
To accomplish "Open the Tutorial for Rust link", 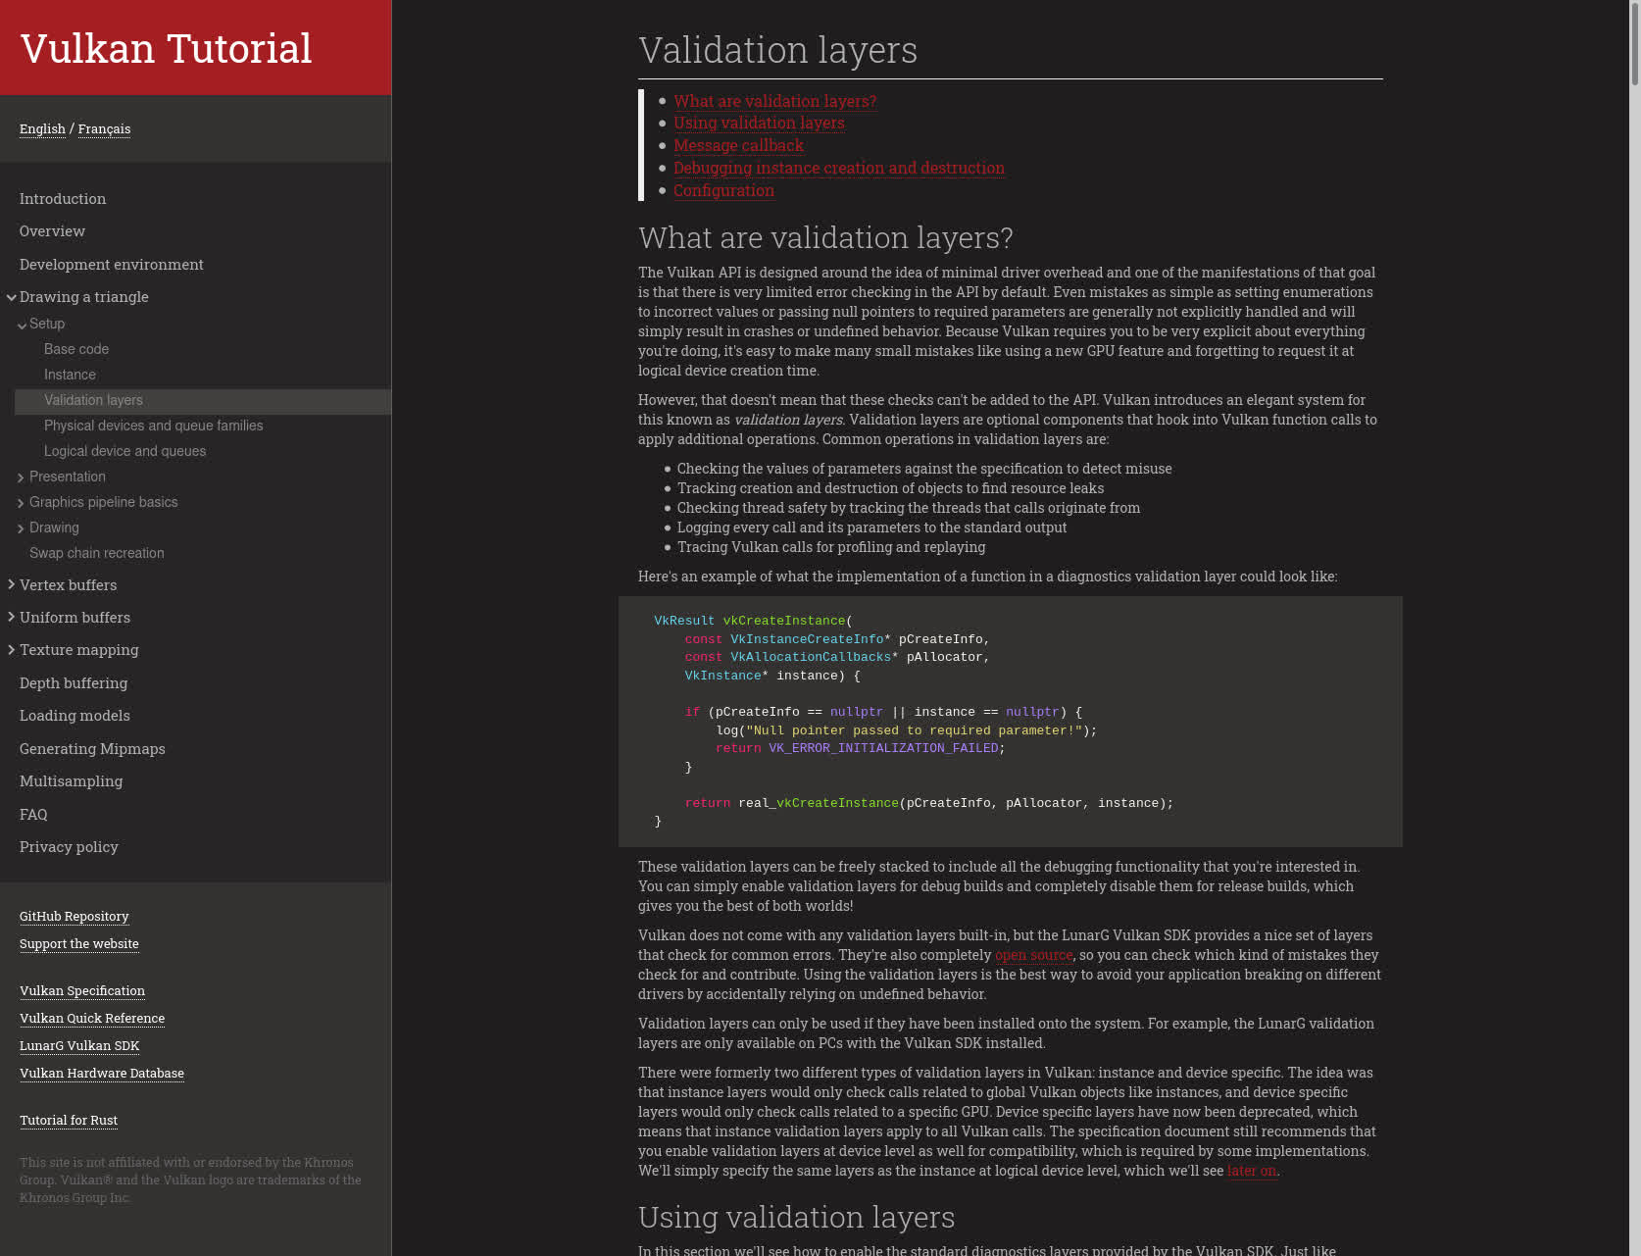I will [x=69, y=1120].
